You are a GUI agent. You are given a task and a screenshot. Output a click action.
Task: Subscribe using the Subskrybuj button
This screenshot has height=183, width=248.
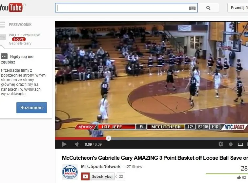98,176
